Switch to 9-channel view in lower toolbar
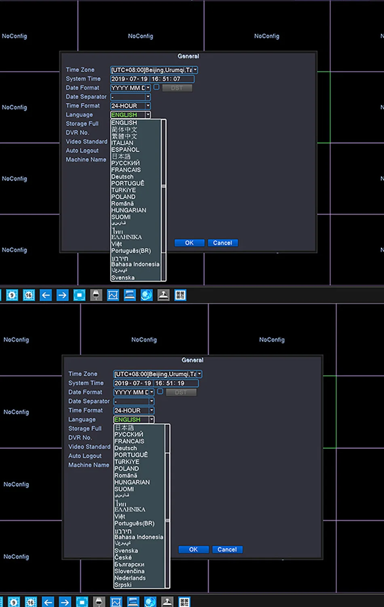Viewport: 384px width, 607px height. coord(13,602)
